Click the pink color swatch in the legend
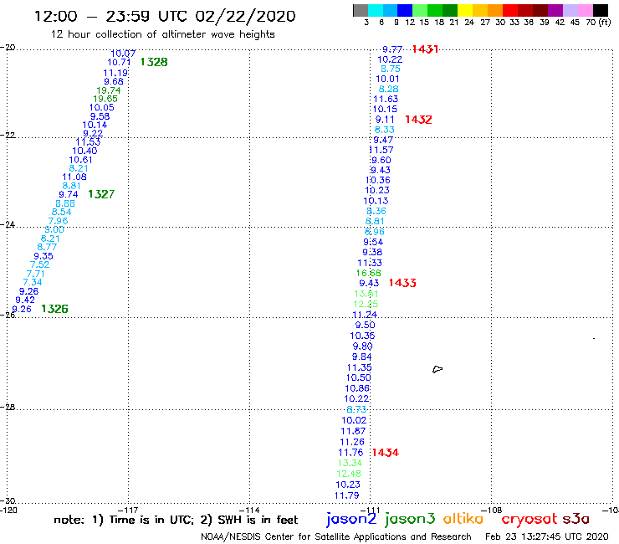The image size is (619, 544). [x=586, y=10]
